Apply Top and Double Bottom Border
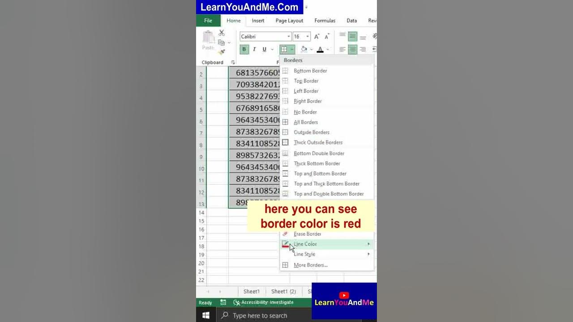The image size is (573, 322). coord(327,194)
